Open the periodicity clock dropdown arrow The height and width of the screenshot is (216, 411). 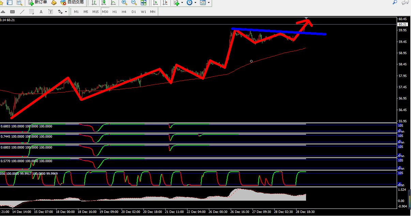click(195, 3)
